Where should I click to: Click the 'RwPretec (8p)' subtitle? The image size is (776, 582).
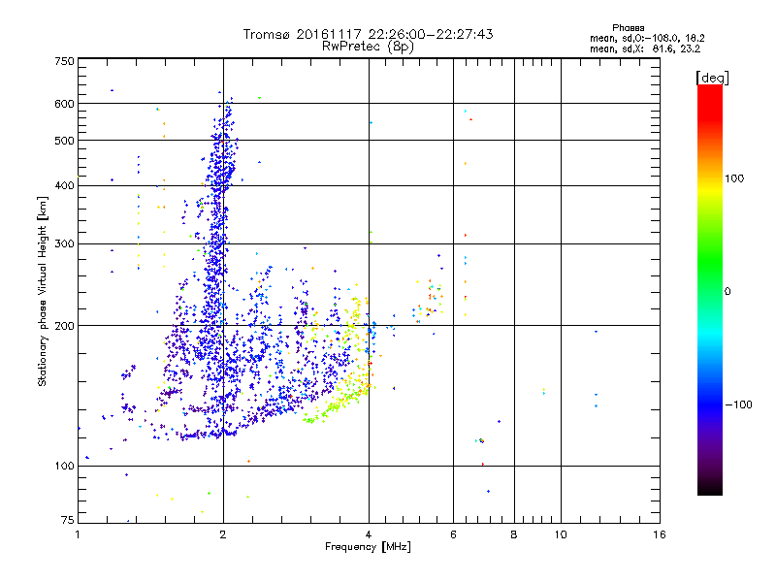tap(368, 47)
